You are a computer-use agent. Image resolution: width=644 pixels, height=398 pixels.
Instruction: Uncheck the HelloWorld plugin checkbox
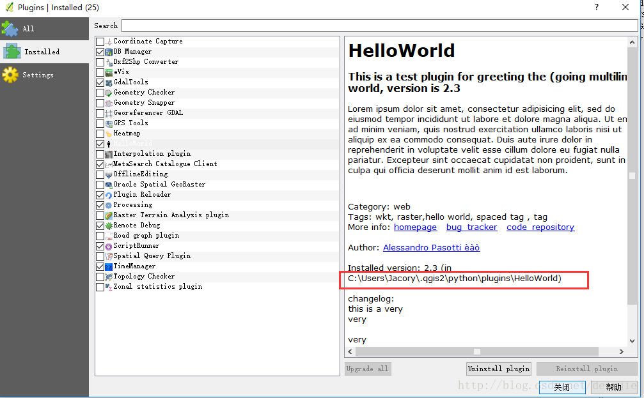[x=100, y=144]
